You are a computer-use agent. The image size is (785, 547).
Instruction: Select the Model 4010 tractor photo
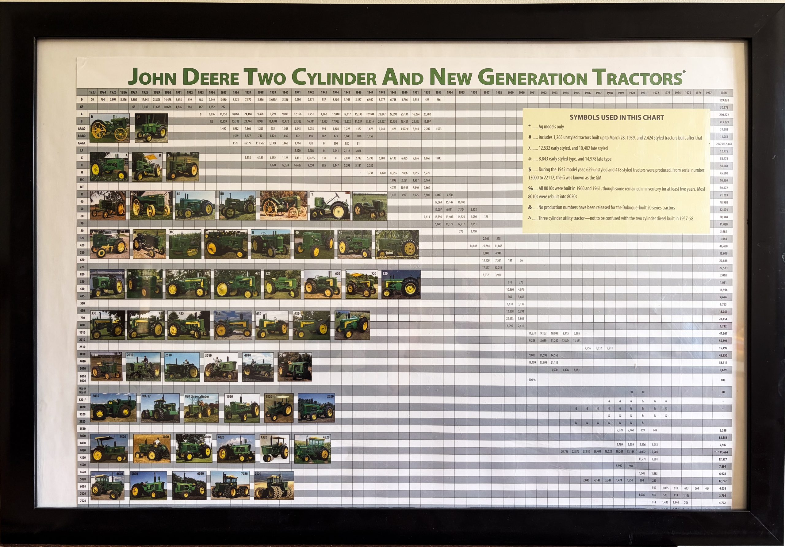pos(258,367)
